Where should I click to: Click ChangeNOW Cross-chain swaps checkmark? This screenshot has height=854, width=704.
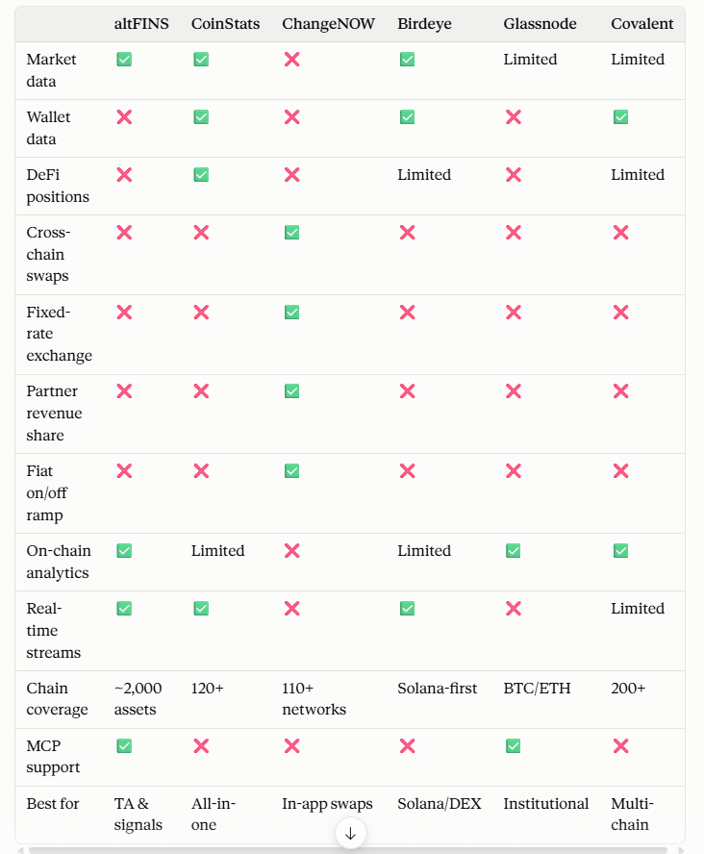tap(291, 233)
